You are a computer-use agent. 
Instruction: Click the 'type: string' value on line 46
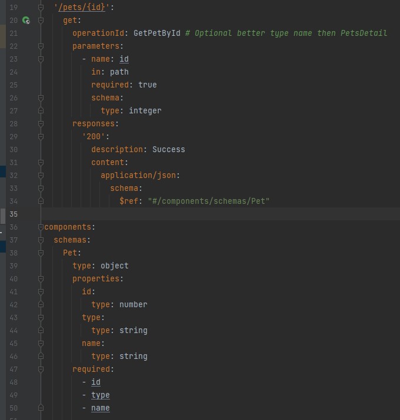pos(134,356)
